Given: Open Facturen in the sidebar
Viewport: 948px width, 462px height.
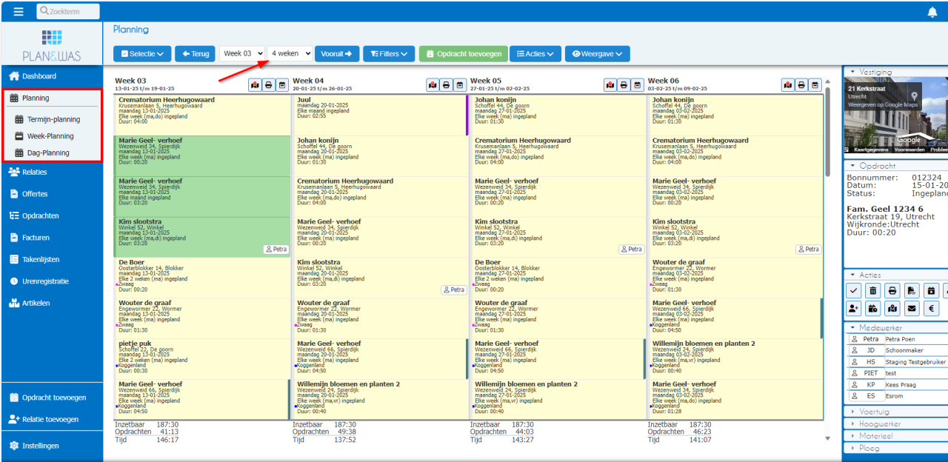Looking at the screenshot, I should 36,238.
